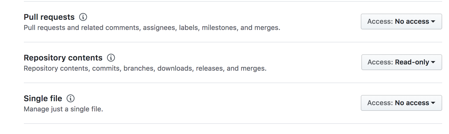Select the Single file heading
Viewport: 449px width, 134px height.
[x=43, y=98]
